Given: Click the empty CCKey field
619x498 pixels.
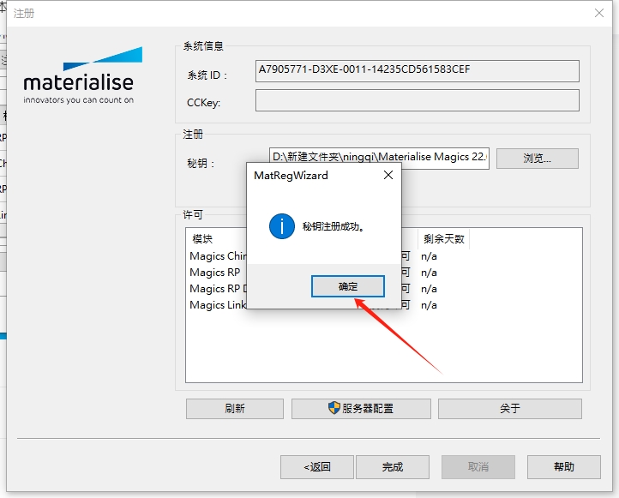Looking at the screenshot, I should 418,100.
